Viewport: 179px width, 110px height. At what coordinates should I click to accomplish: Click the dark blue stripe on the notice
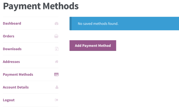[70, 24]
